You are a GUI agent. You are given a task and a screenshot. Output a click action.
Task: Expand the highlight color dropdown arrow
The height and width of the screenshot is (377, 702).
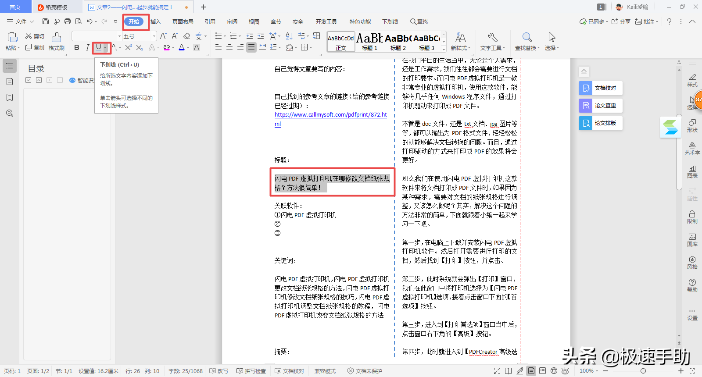click(x=173, y=47)
